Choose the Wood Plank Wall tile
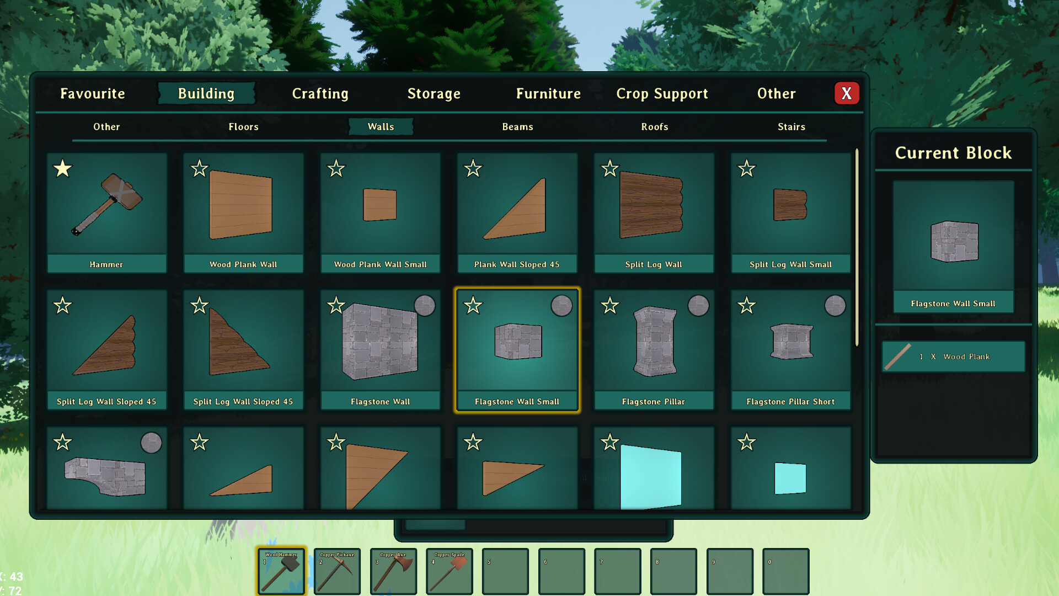This screenshot has width=1059, height=596. coord(243,212)
